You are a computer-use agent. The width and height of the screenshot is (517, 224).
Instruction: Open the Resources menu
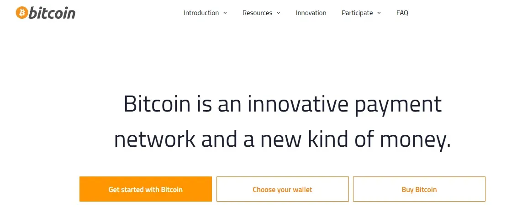(x=257, y=13)
